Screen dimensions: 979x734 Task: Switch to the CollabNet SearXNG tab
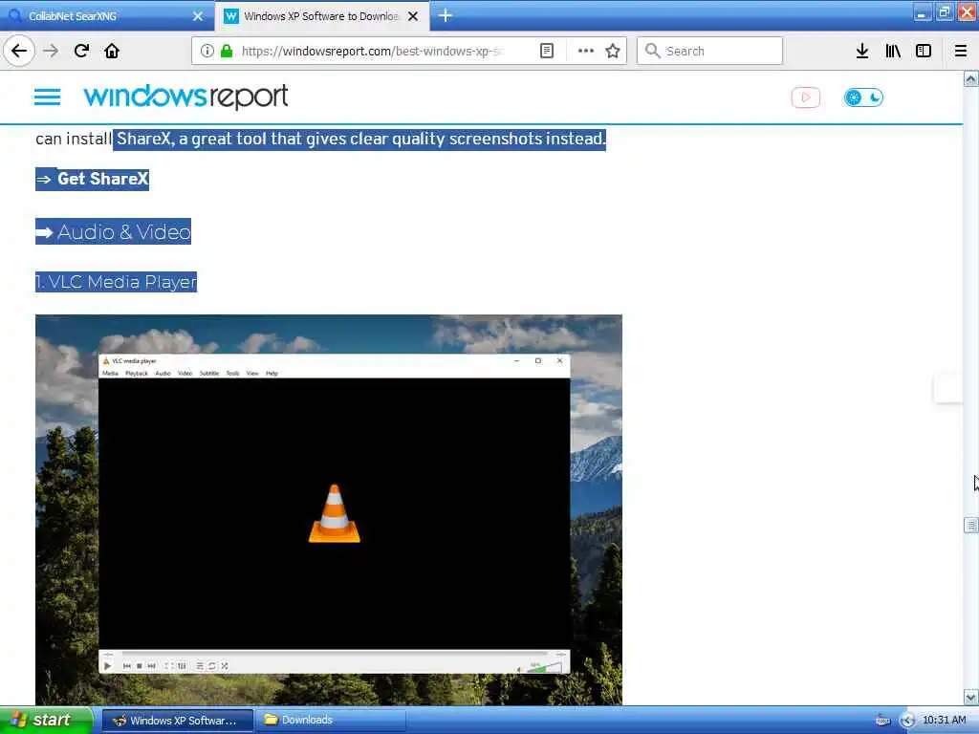[106, 15]
